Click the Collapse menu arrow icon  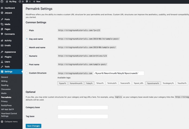click(2, 122)
